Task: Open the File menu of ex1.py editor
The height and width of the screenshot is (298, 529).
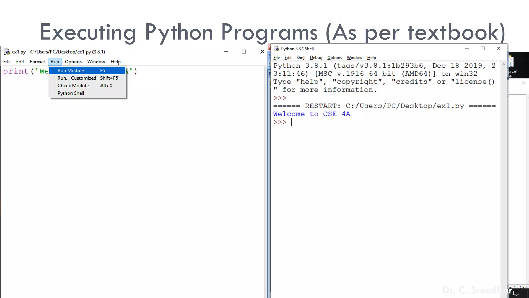Action: (x=7, y=62)
